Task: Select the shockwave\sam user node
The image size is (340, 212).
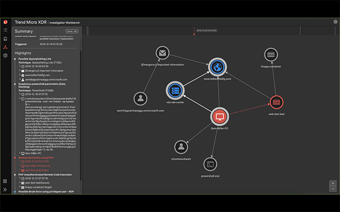Action: tap(181, 147)
